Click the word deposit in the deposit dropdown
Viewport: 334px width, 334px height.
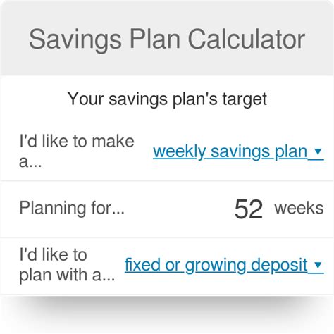pyautogui.click(x=279, y=266)
